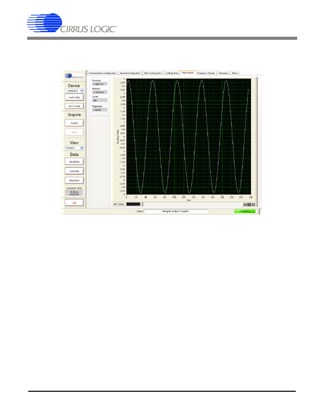Click the Load Config button

click(74, 97)
